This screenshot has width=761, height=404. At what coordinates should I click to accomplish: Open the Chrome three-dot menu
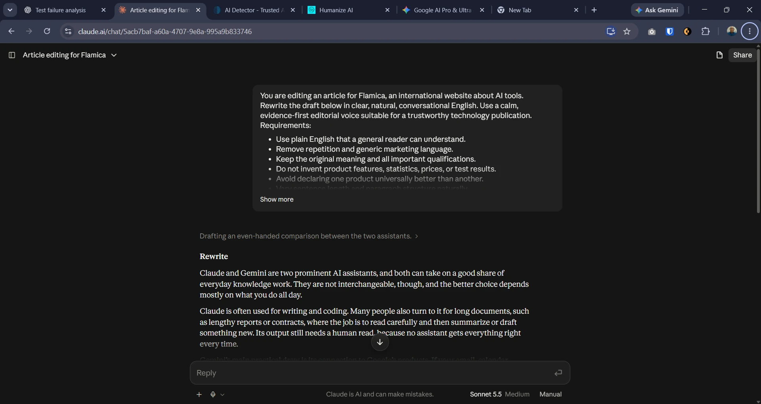tap(750, 31)
